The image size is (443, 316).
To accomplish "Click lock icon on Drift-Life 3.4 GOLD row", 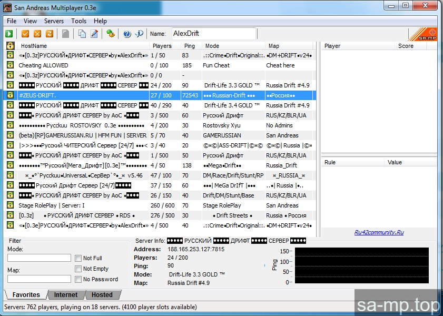I will 11,105.
